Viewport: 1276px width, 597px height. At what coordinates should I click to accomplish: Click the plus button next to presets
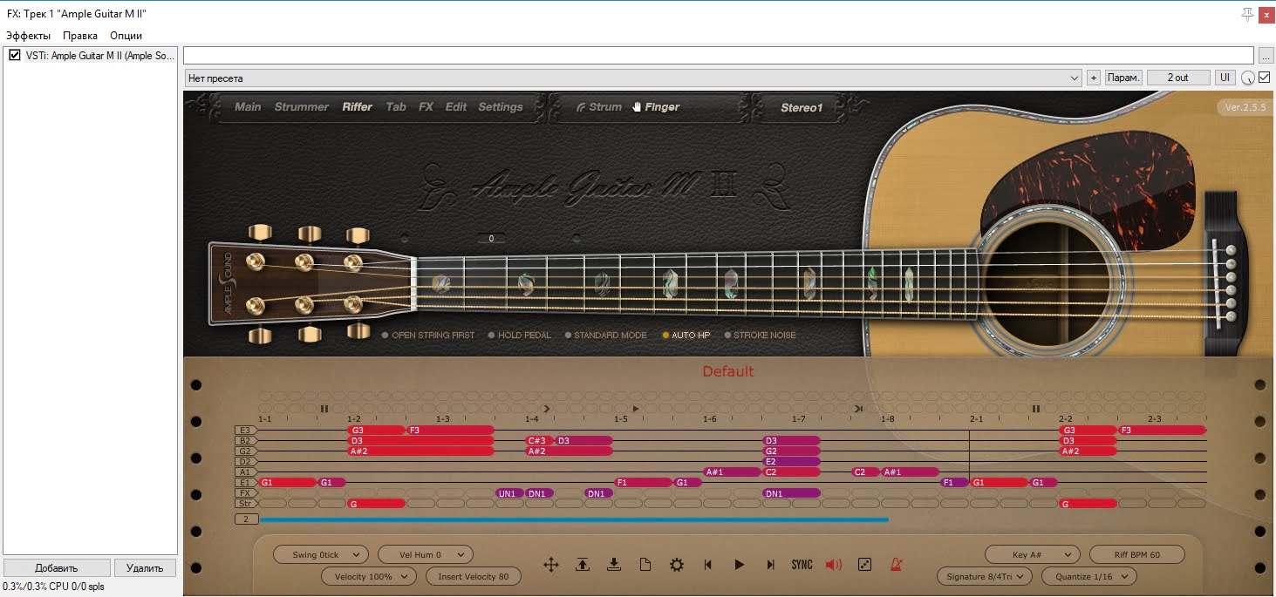click(x=1094, y=78)
